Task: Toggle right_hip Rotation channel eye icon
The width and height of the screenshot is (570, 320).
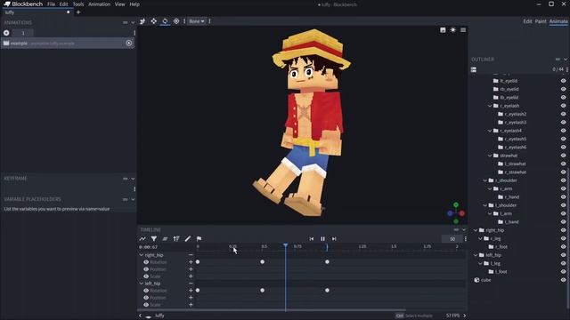Action: (x=146, y=262)
